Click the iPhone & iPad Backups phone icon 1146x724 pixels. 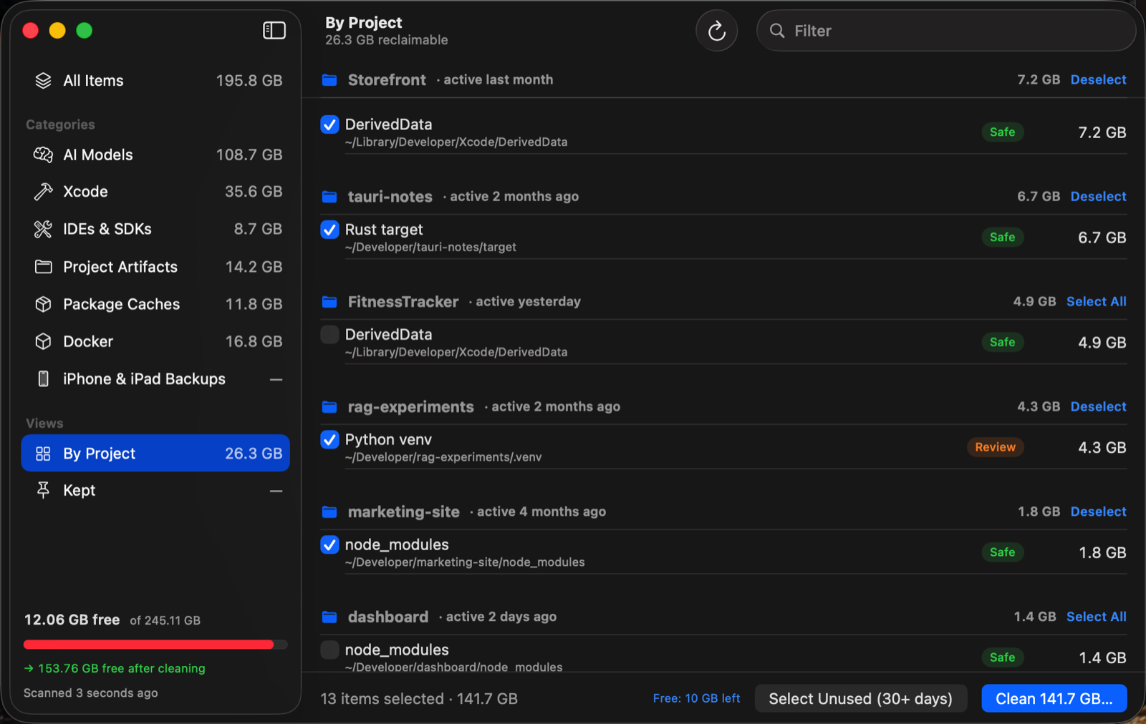(43, 378)
